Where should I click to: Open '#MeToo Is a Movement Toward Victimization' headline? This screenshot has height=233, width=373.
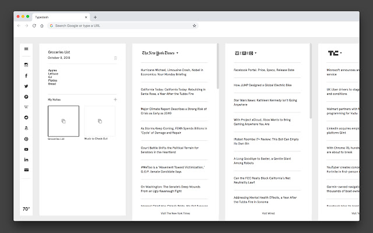click(x=173, y=170)
